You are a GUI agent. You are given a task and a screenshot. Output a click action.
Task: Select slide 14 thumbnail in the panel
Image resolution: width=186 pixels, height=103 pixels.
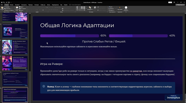[15, 63]
